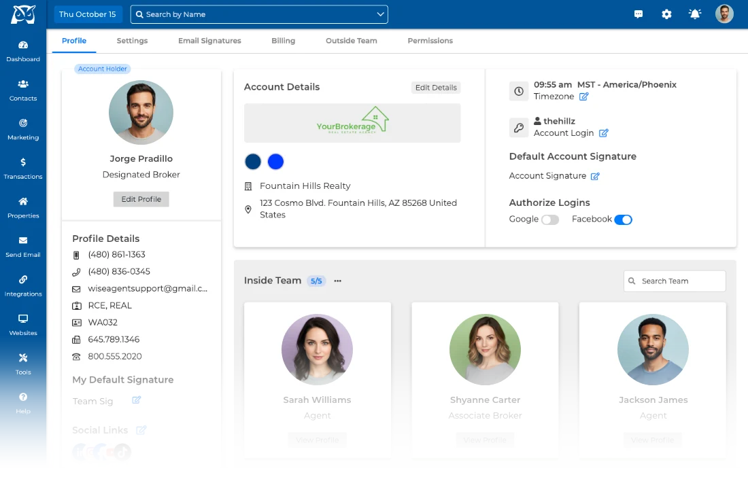Click Fountain Hills Realty company name

[305, 186]
